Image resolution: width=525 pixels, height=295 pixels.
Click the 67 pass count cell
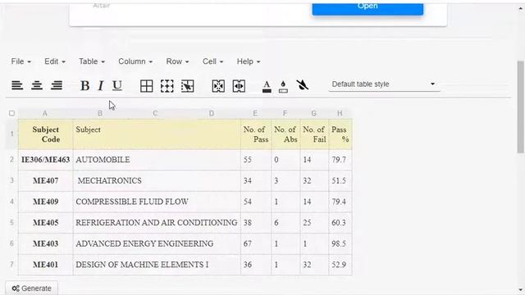pos(256,244)
